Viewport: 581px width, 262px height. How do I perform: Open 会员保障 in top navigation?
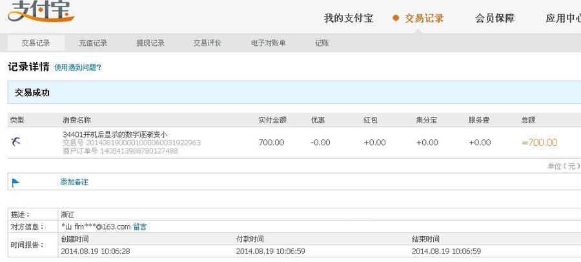(494, 18)
